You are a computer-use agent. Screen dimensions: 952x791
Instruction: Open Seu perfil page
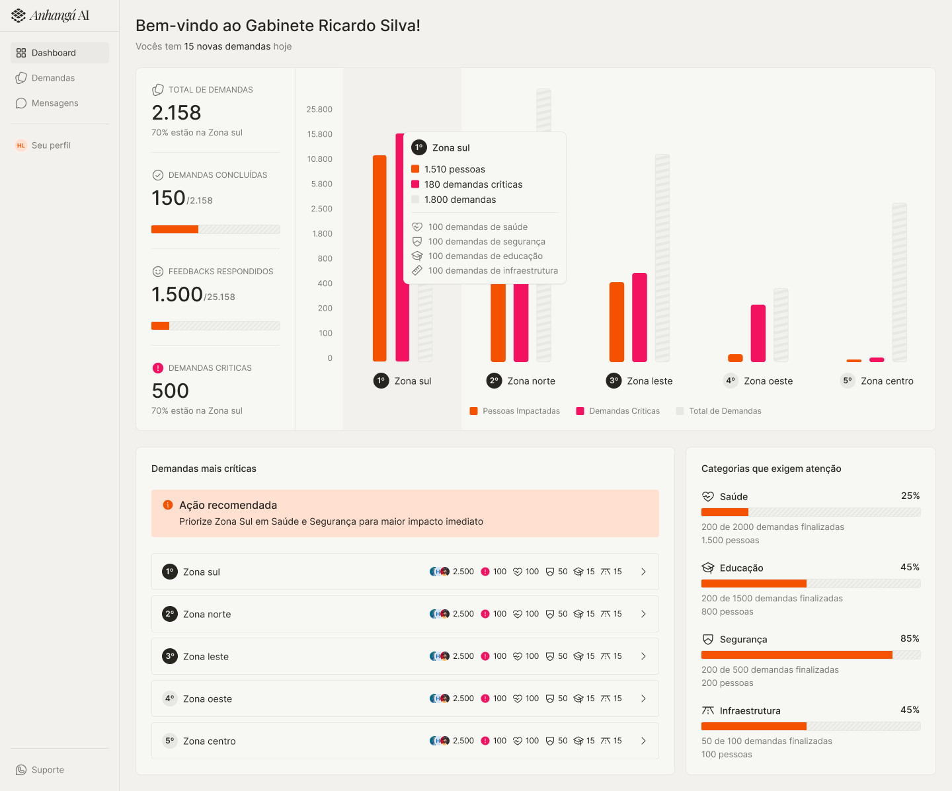coord(59,145)
